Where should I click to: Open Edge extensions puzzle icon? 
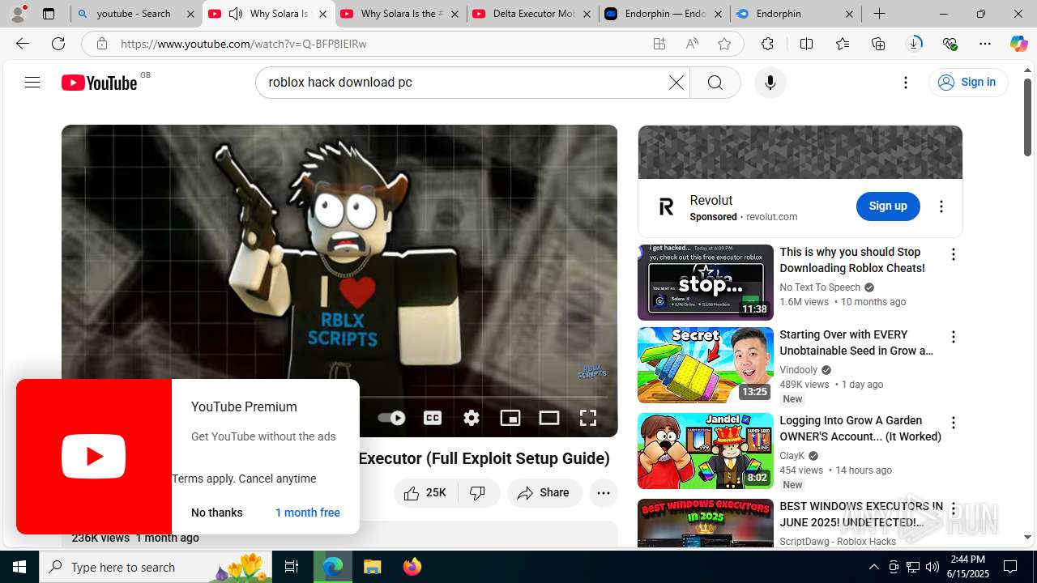coord(767,44)
